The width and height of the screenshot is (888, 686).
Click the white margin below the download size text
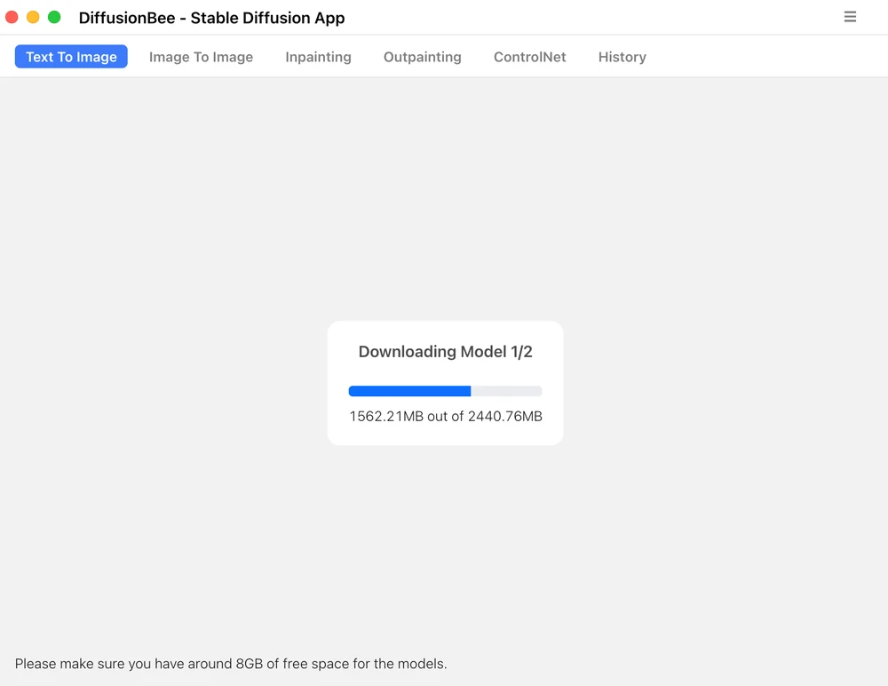(x=445, y=435)
